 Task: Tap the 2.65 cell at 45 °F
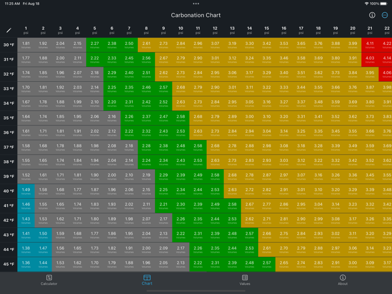pos(284,264)
